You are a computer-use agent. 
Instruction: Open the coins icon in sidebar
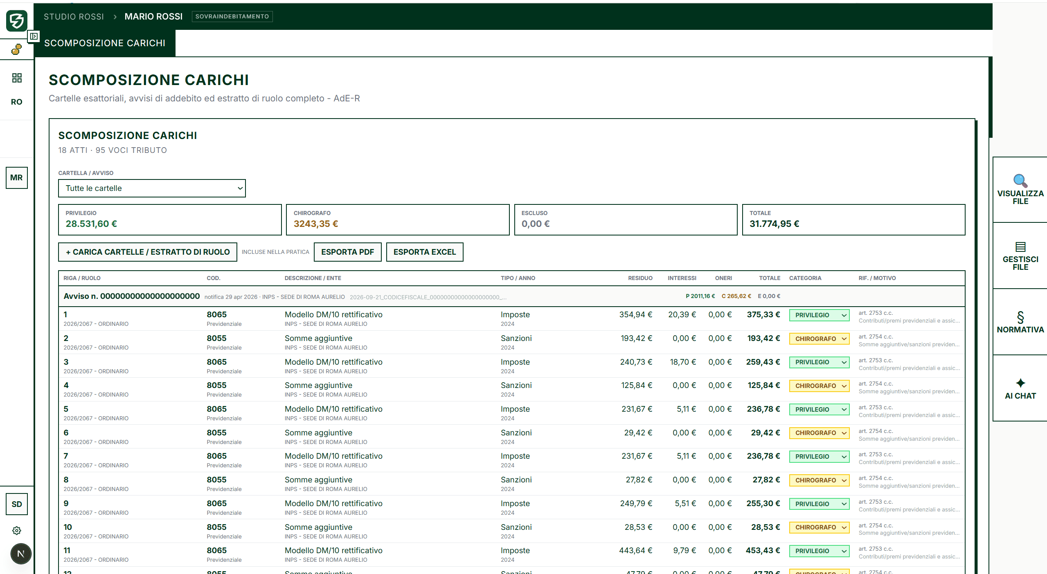17,49
